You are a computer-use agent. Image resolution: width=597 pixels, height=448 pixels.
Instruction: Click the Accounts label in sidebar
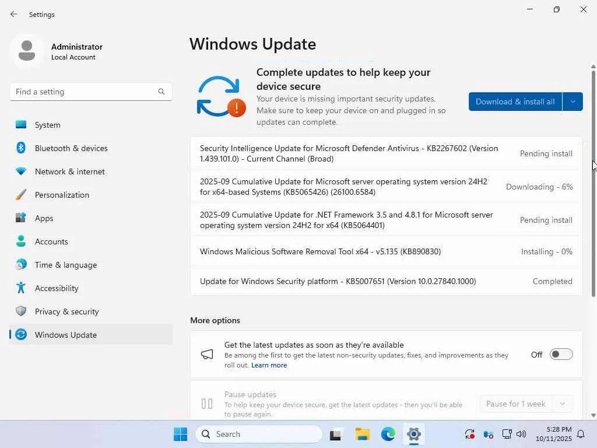click(51, 242)
